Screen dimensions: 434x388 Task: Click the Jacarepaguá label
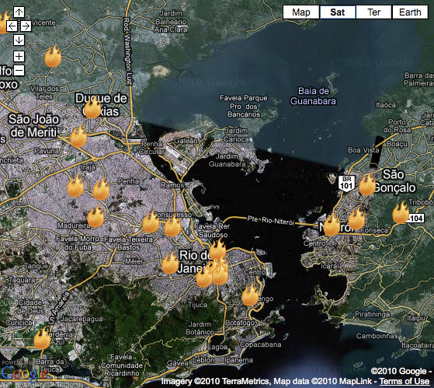click(x=82, y=320)
